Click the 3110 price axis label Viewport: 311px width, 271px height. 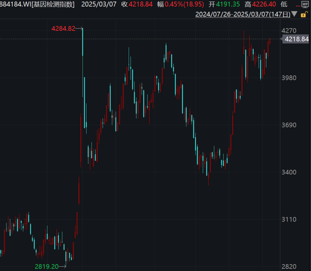tap(289, 219)
